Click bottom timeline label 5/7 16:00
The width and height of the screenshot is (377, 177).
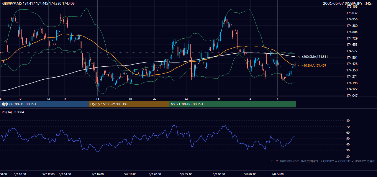click(98, 174)
